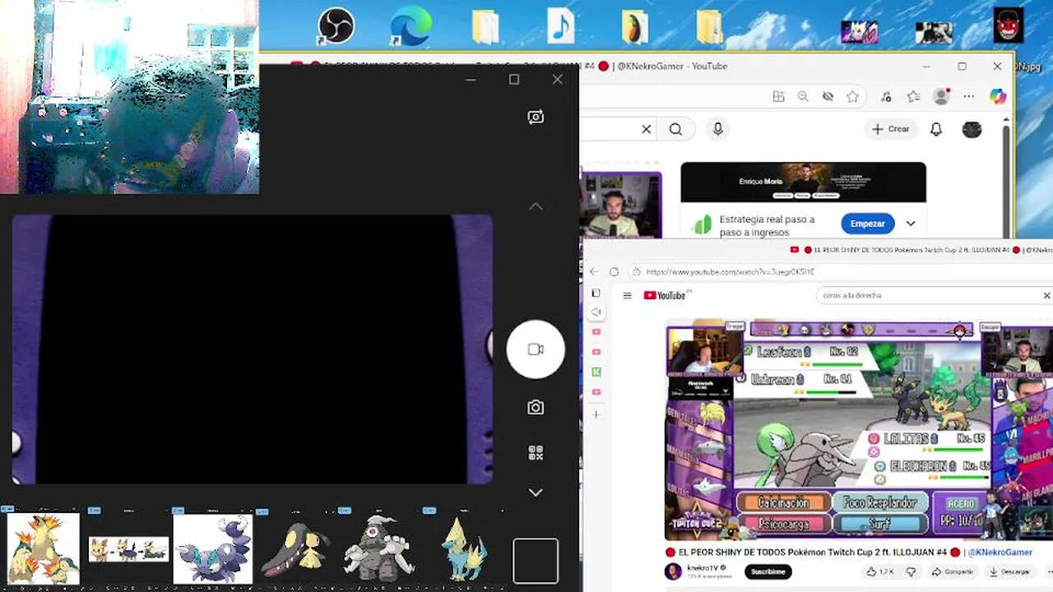Launch the Microsoft Edge desktop shortcut
The height and width of the screenshot is (592, 1053).
click(x=411, y=25)
